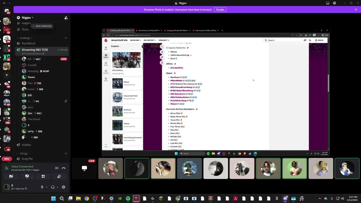The height and width of the screenshot is (203, 361).
Task: Expand headphone output options arrow
Action: 57,187
